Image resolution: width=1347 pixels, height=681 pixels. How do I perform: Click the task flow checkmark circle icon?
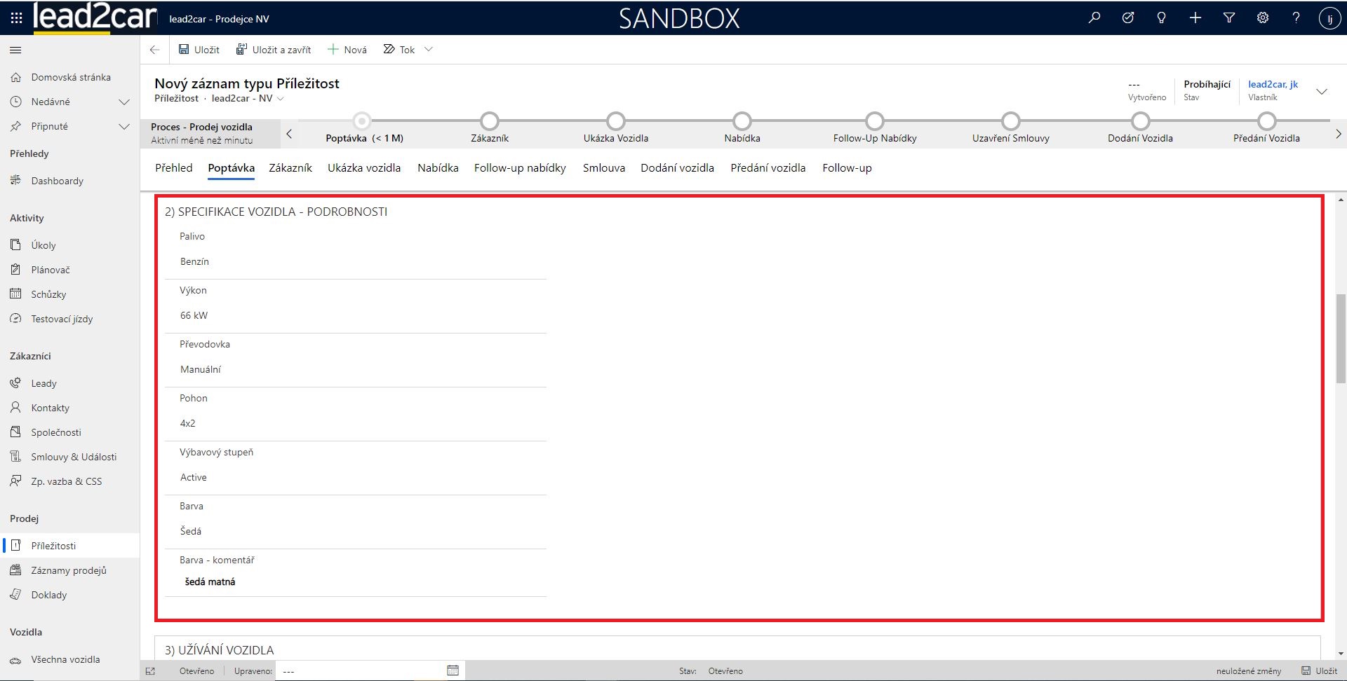coord(1128,18)
